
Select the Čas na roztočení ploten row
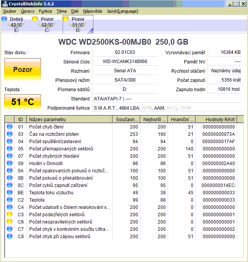pyautogui.click(x=121, y=134)
